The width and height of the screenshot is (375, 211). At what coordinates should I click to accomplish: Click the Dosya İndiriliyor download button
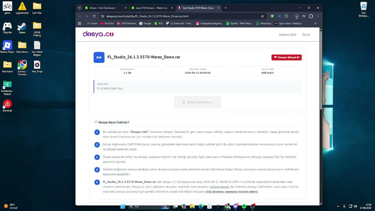tap(197, 102)
